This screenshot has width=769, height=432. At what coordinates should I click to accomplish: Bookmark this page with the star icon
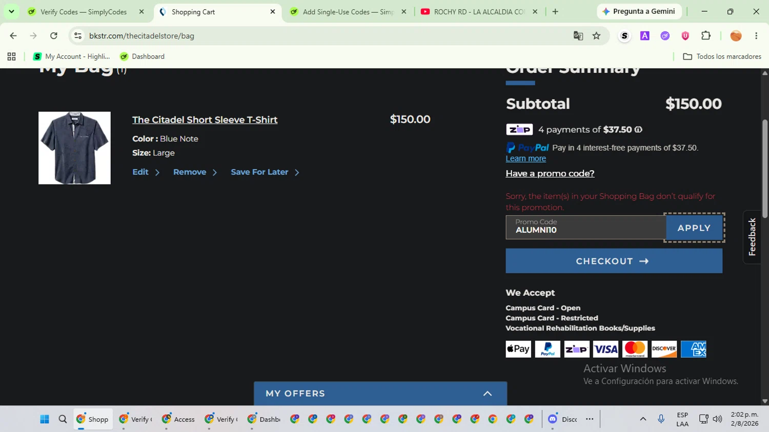[x=596, y=36]
